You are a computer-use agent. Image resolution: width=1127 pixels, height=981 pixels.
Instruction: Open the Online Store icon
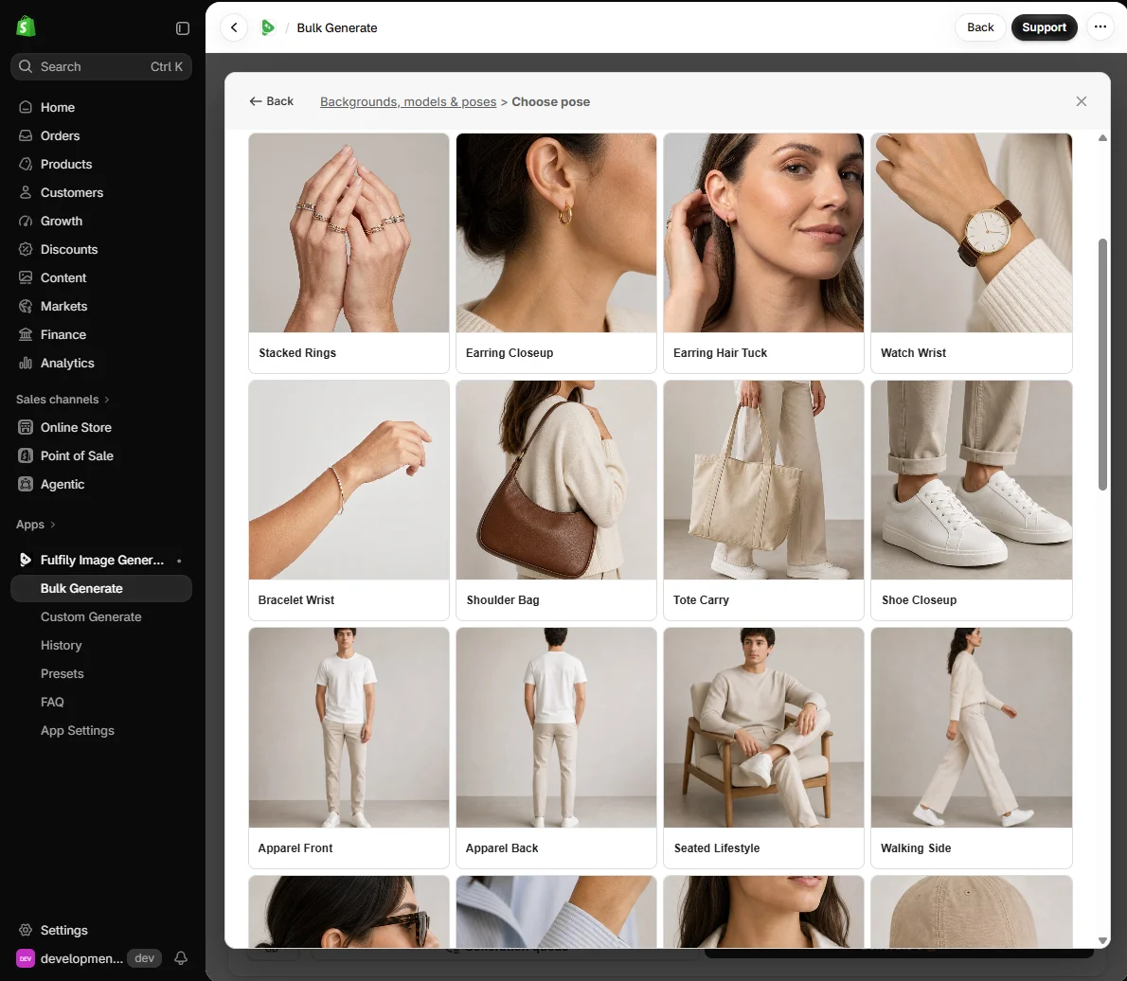pos(26,427)
